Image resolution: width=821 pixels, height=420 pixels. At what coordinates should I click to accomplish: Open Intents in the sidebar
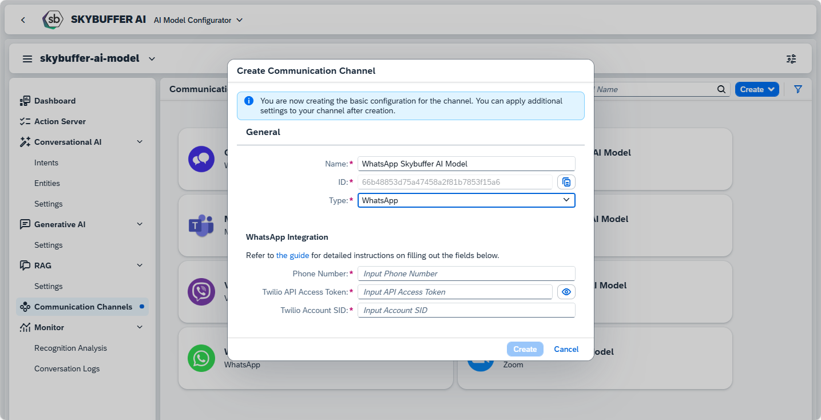46,163
